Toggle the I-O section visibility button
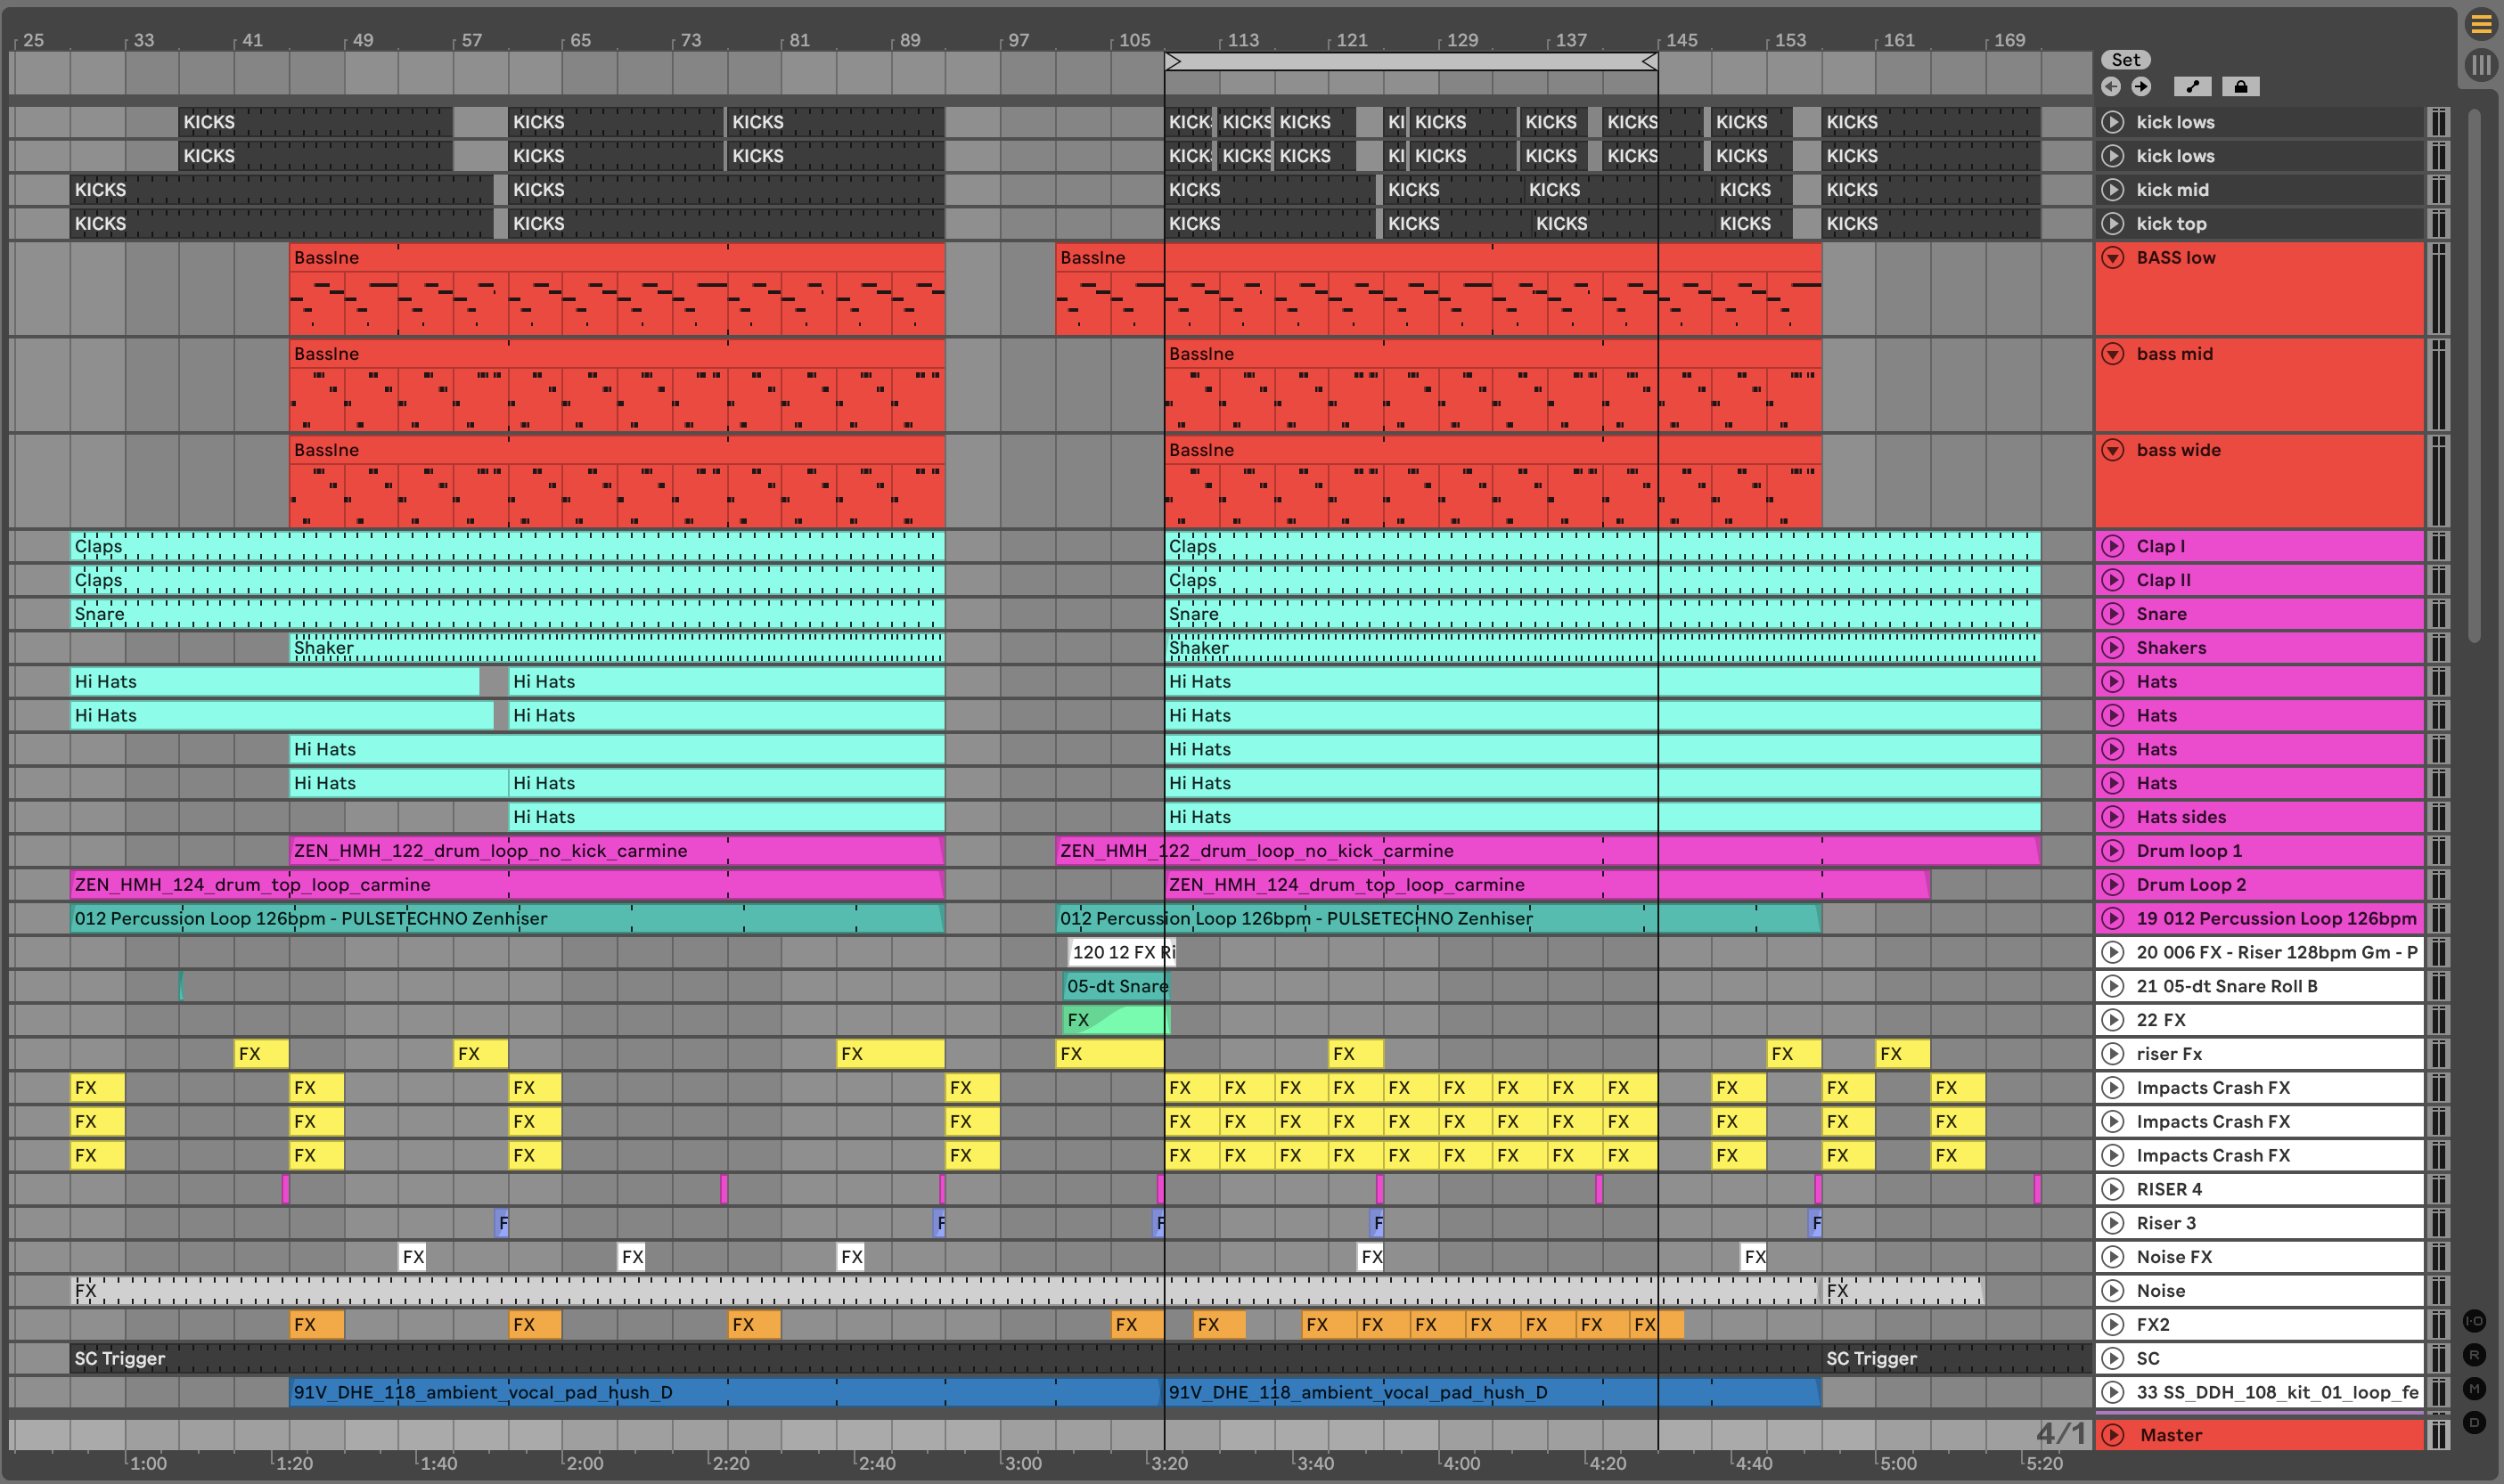 click(2474, 1321)
